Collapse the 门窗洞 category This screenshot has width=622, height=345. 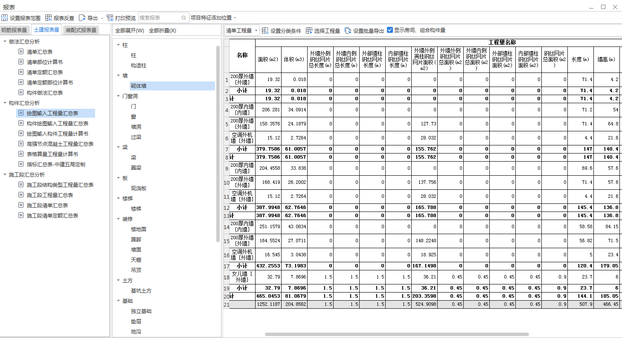(x=118, y=96)
